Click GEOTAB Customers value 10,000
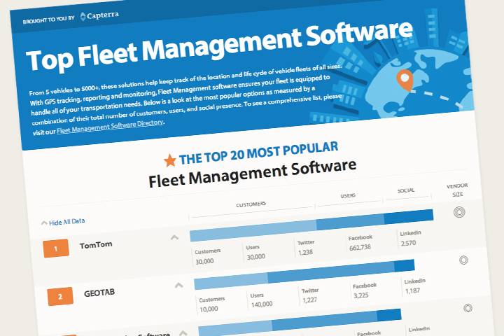This screenshot has width=504, height=336. 209,309
